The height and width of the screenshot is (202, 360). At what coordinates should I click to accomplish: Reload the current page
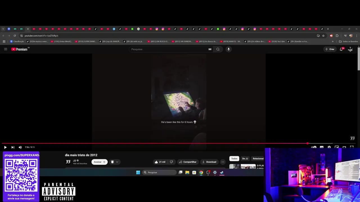click(15, 36)
